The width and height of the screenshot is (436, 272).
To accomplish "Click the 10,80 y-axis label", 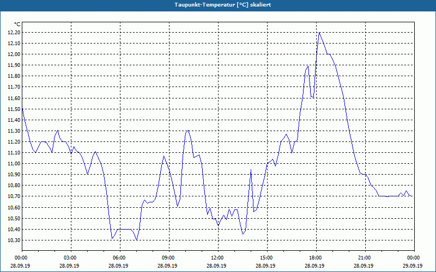I will coord(15,186).
